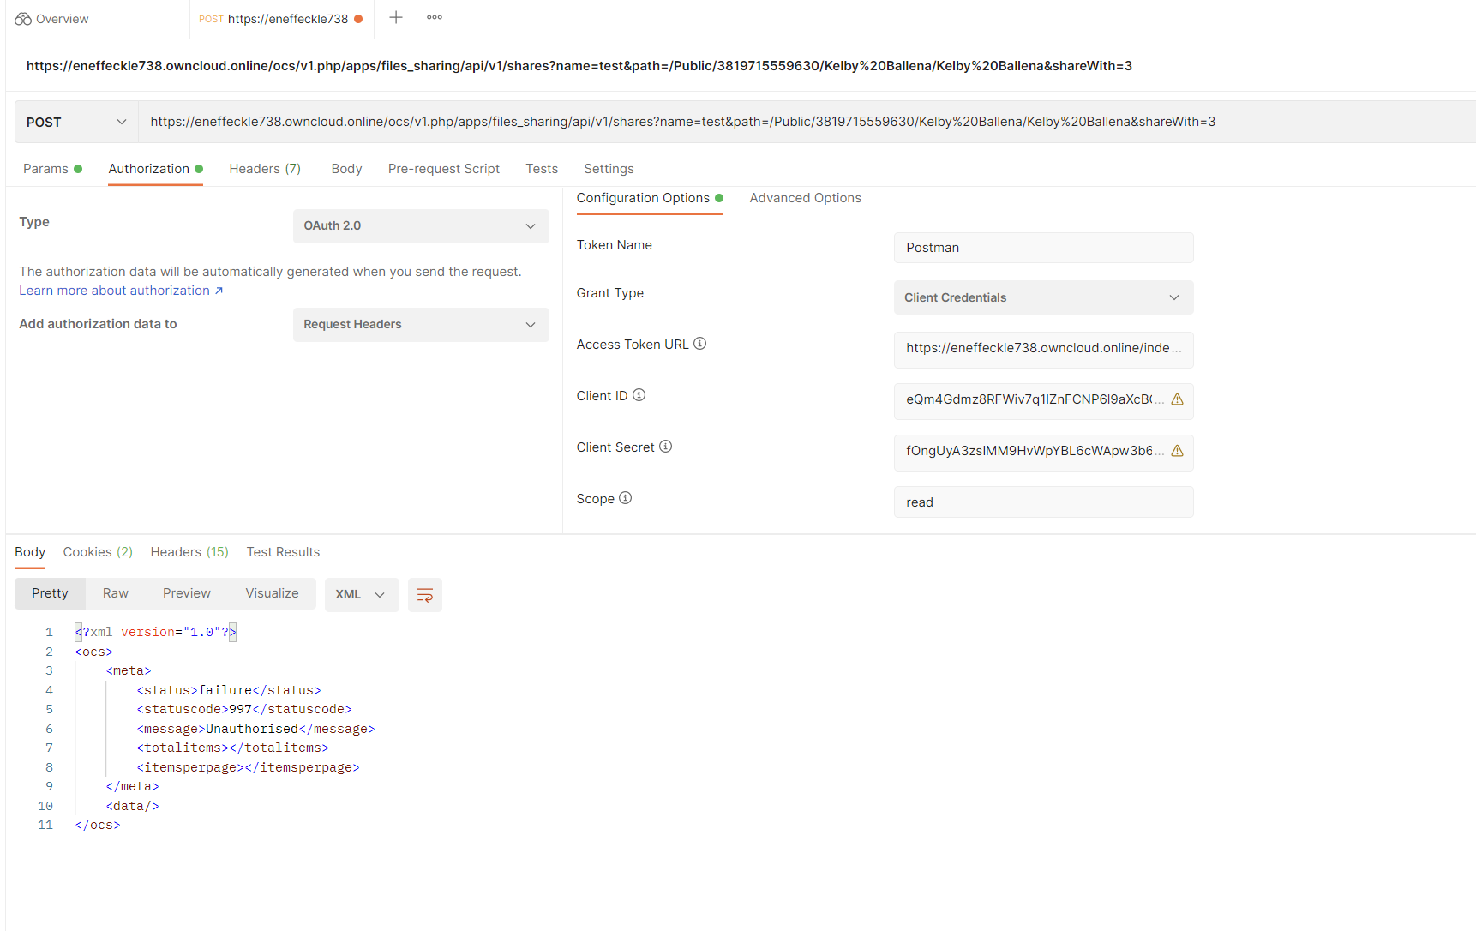
Task: Open the response Headers (15) tab
Action: (x=189, y=552)
